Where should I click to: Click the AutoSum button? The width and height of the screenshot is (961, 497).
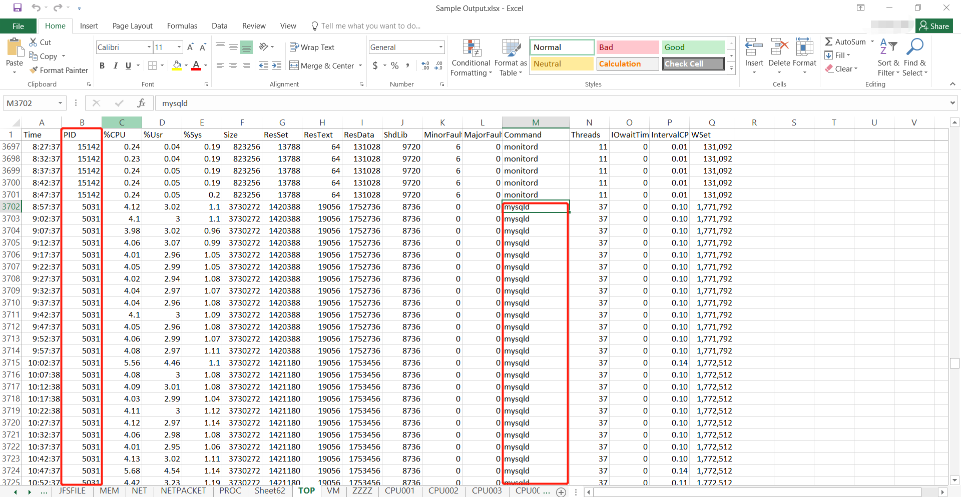tap(845, 42)
